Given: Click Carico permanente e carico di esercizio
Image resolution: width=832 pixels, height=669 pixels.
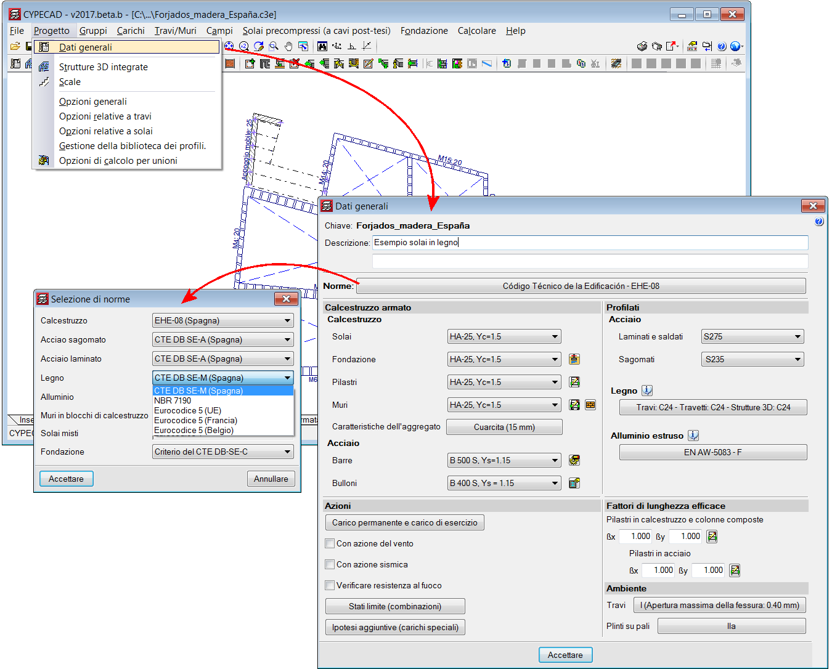Looking at the screenshot, I should 405,522.
